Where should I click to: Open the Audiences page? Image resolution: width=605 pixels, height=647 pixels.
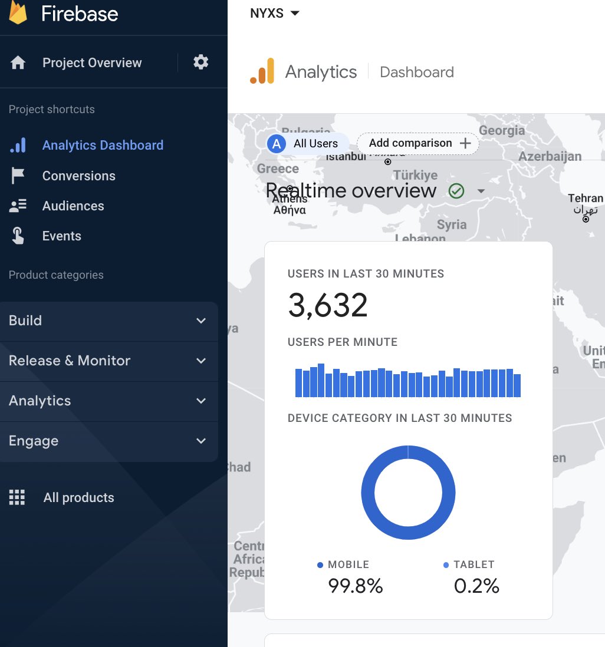point(73,206)
